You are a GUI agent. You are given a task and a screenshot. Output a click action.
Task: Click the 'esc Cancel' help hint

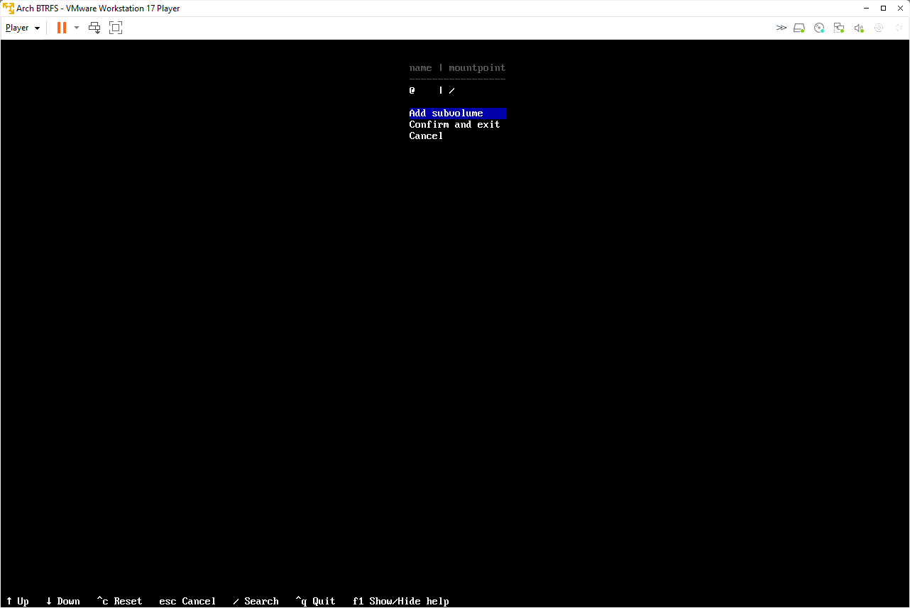point(187,601)
